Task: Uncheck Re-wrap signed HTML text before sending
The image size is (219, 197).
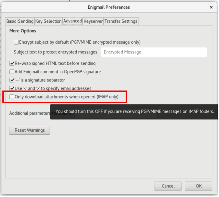Action: [x=12, y=63]
